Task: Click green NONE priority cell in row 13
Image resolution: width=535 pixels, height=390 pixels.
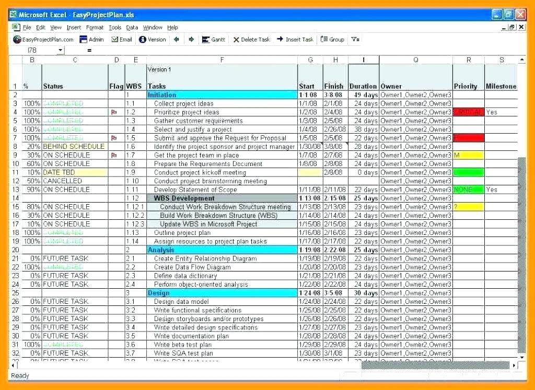Action: coord(469,190)
